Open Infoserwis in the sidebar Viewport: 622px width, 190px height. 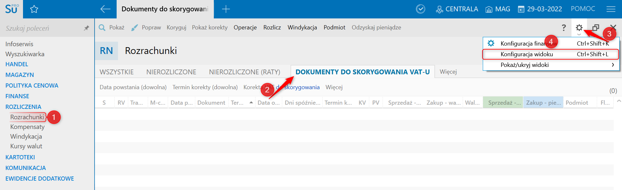19,44
